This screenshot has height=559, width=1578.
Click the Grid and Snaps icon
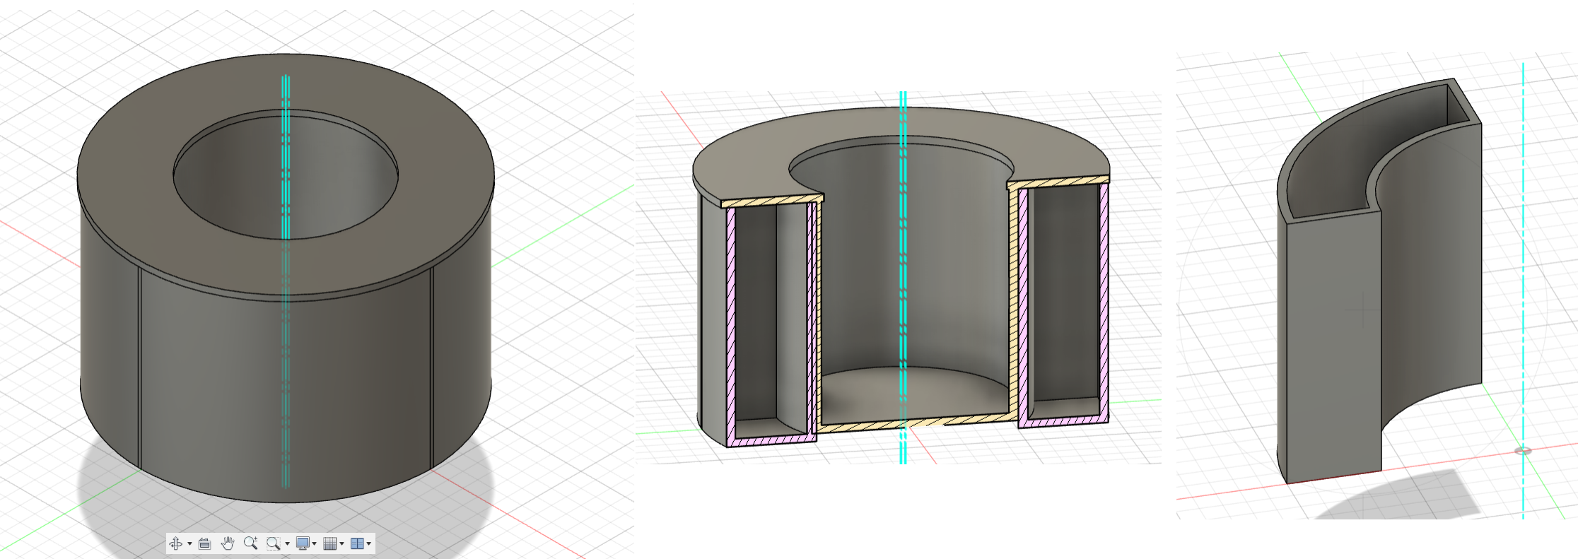(x=329, y=543)
